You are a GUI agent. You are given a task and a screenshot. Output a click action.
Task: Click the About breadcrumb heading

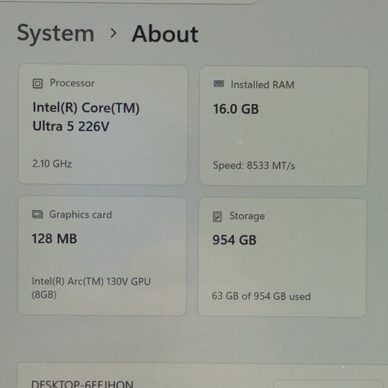[x=165, y=34]
